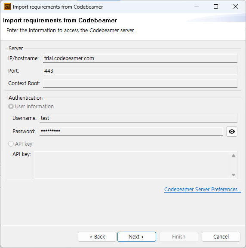Screen dimensions: 246x248
Task: Click the API key scrollbar down arrow
Action: click(x=234, y=175)
